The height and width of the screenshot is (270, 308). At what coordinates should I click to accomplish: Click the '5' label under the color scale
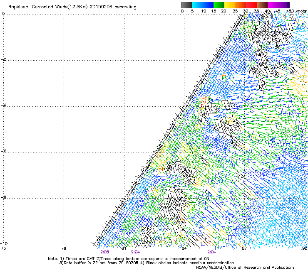click(x=192, y=11)
